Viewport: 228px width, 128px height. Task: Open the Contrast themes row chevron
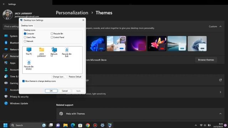221,92
